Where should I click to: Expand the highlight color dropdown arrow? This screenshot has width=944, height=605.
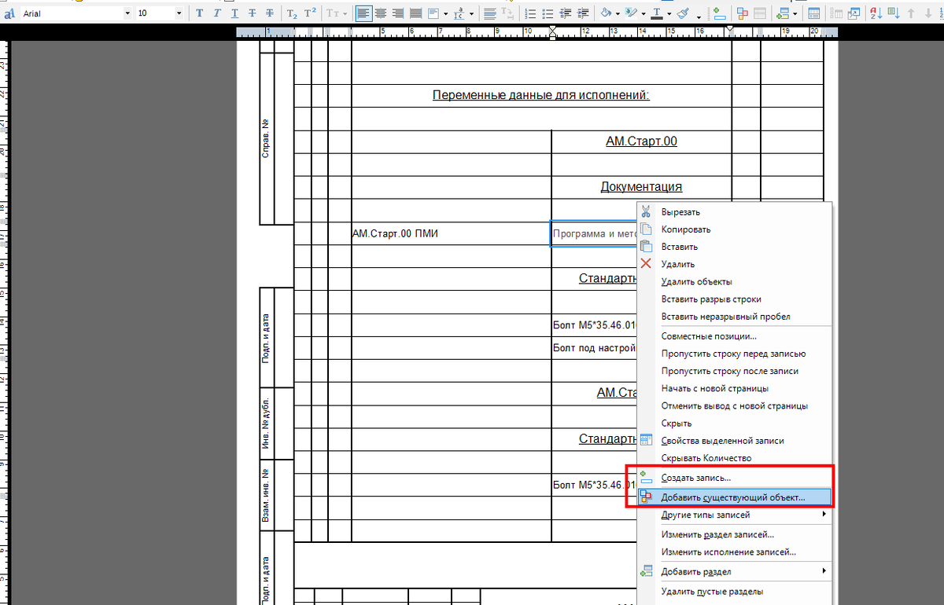click(x=643, y=13)
